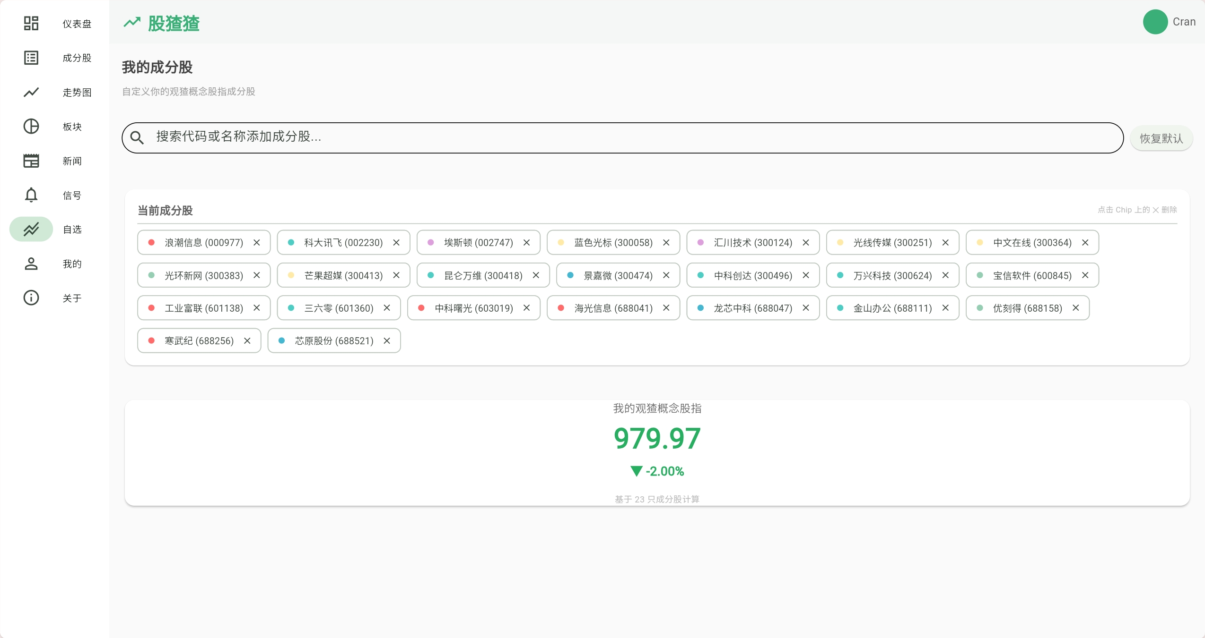1205x638 pixels.
Task: Open the 走势图 trend line icon
Action: pos(31,92)
